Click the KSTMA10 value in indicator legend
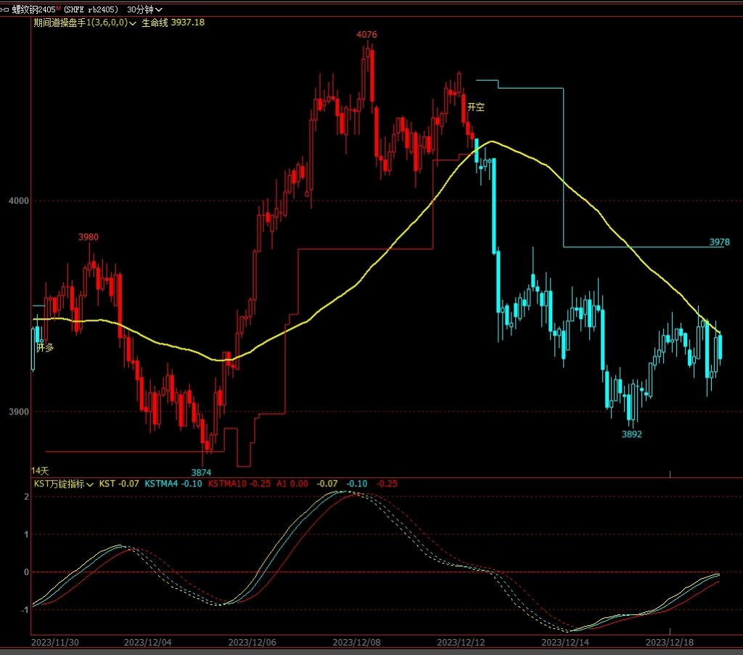 (239, 484)
